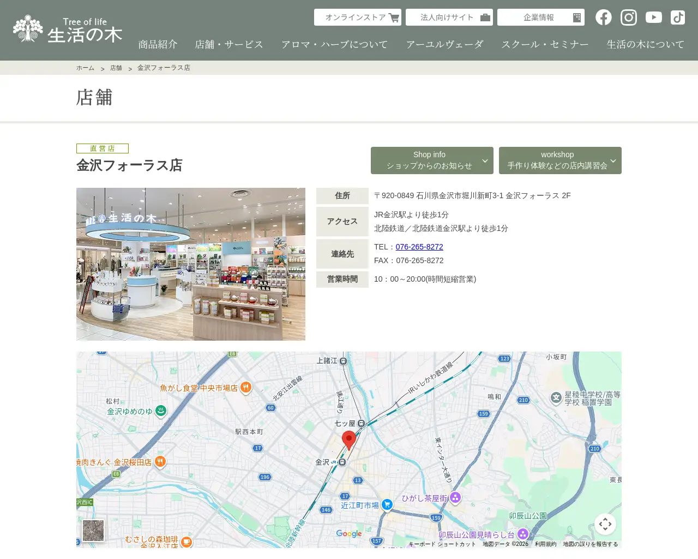Open 商品紹介 menu

point(158,44)
